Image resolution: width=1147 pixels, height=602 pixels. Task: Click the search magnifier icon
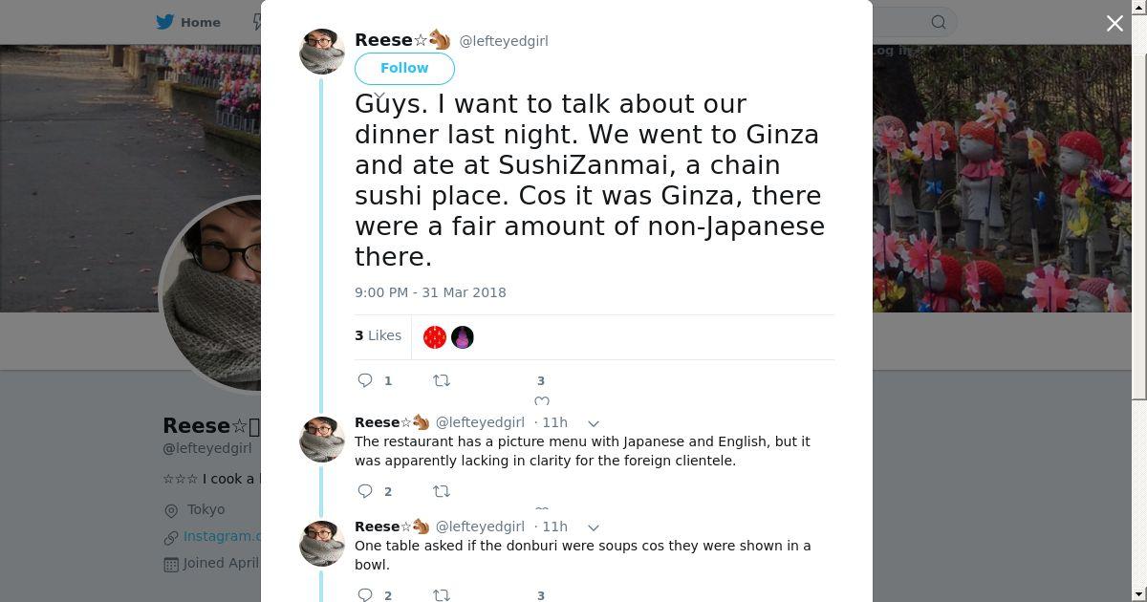pos(938,22)
